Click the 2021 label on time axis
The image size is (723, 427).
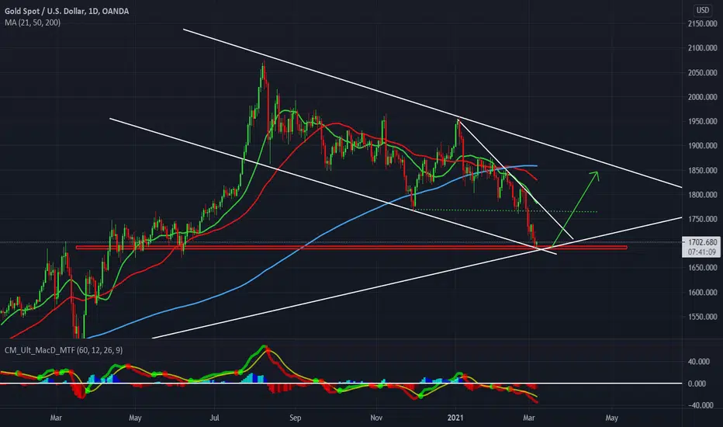pyautogui.click(x=455, y=418)
